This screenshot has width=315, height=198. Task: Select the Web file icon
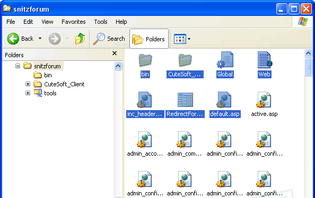[x=265, y=60]
